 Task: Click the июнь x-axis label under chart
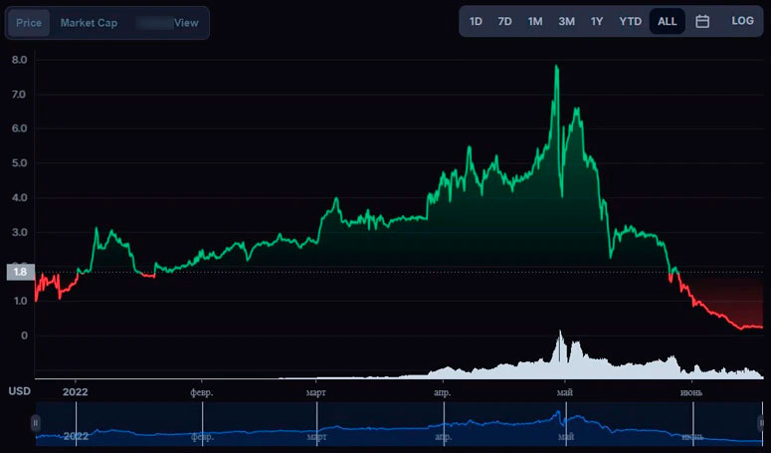691,392
